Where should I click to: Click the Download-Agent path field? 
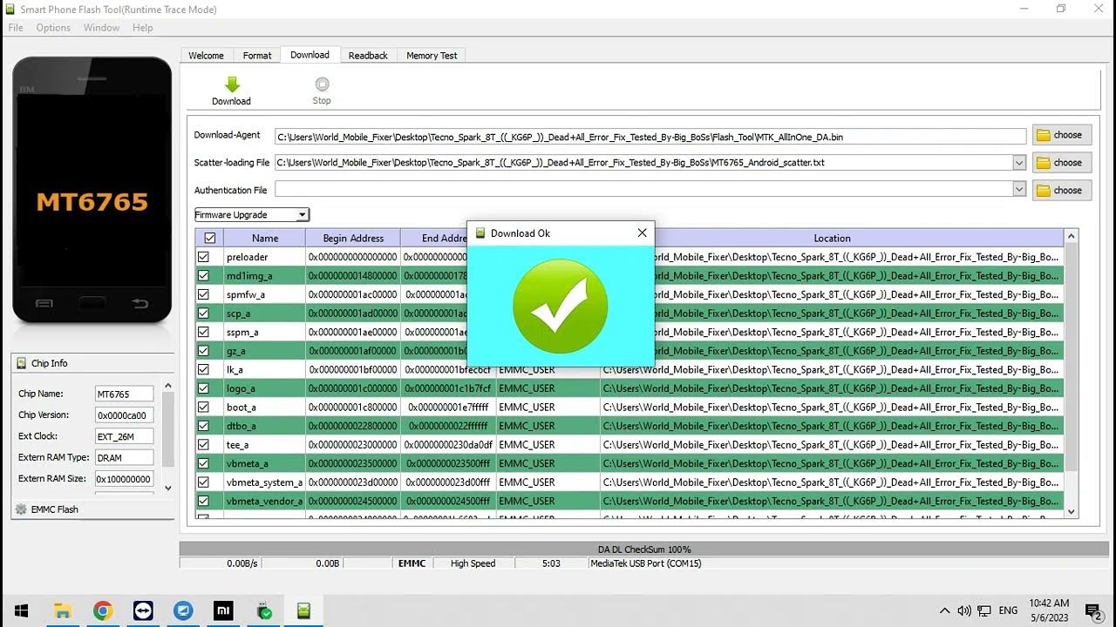[650, 137]
